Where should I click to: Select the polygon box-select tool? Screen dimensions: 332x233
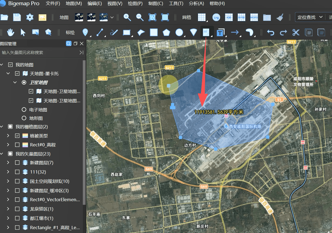point(48,32)
